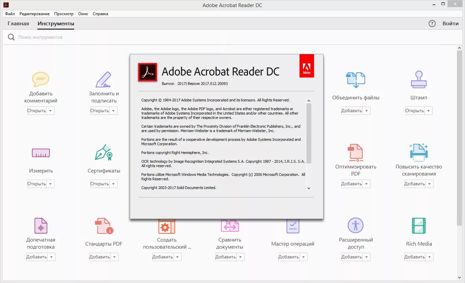The width and height of the screenshot is (465, 283).
Task: Click Открыть under Сертификаты
Action: click(x=100, y=184)
